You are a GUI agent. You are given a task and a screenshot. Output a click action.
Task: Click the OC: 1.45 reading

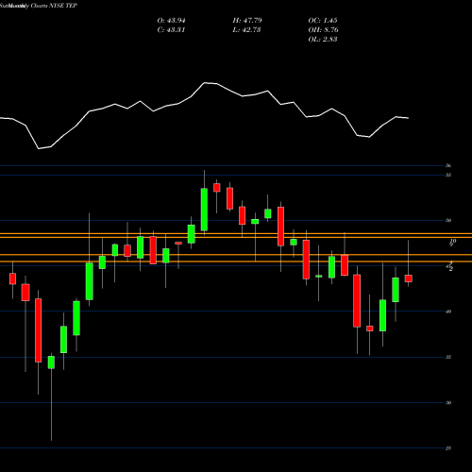coord(323,21)
